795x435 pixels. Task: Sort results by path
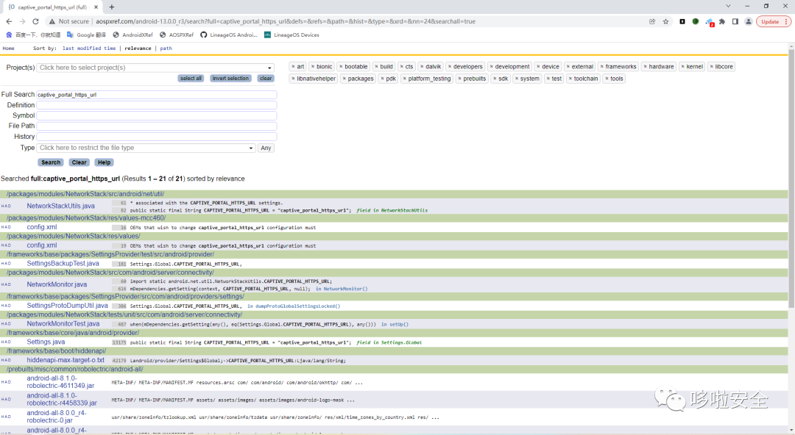coord(166,48)
